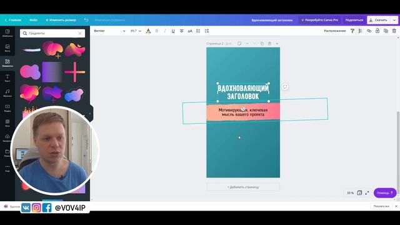Open the 33 % zoom control

click(x=350, y=193)
